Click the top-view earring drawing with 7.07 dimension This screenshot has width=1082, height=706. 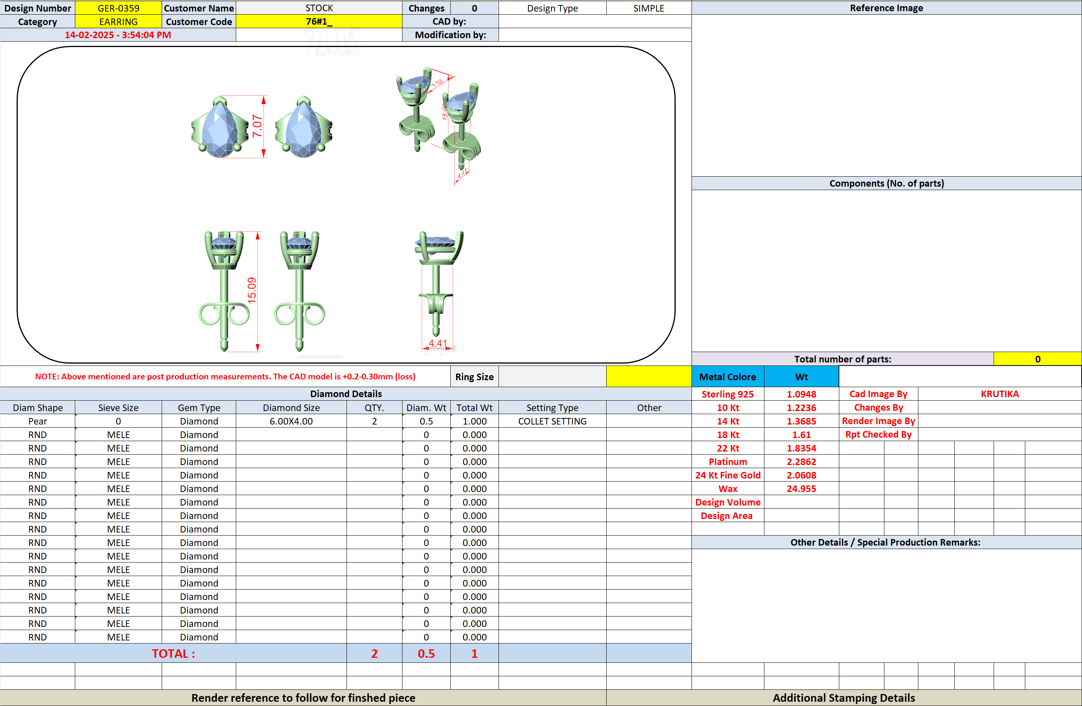pos(262,127)
